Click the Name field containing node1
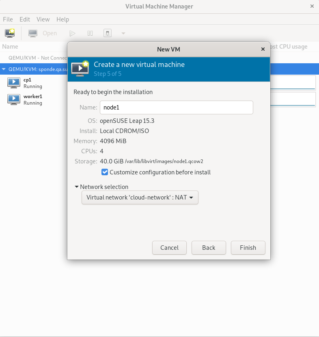Image resolution: width=319 pixels, height=337 pixels. [x=176, y=107]
